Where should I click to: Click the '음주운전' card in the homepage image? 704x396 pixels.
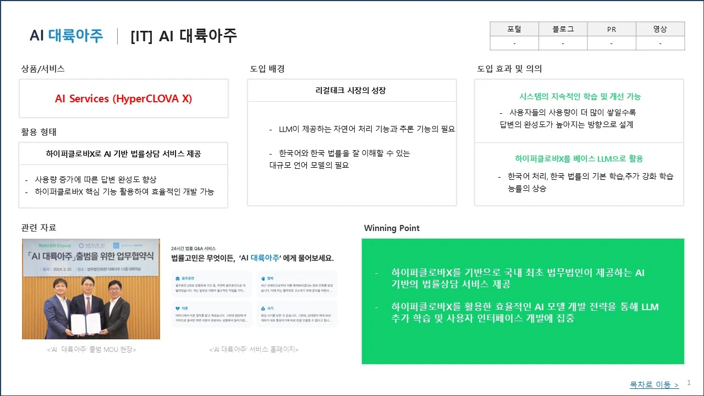(x=211, y=284)
